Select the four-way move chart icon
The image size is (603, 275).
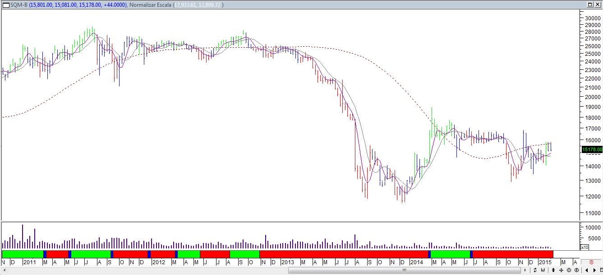tap(561, 270)
